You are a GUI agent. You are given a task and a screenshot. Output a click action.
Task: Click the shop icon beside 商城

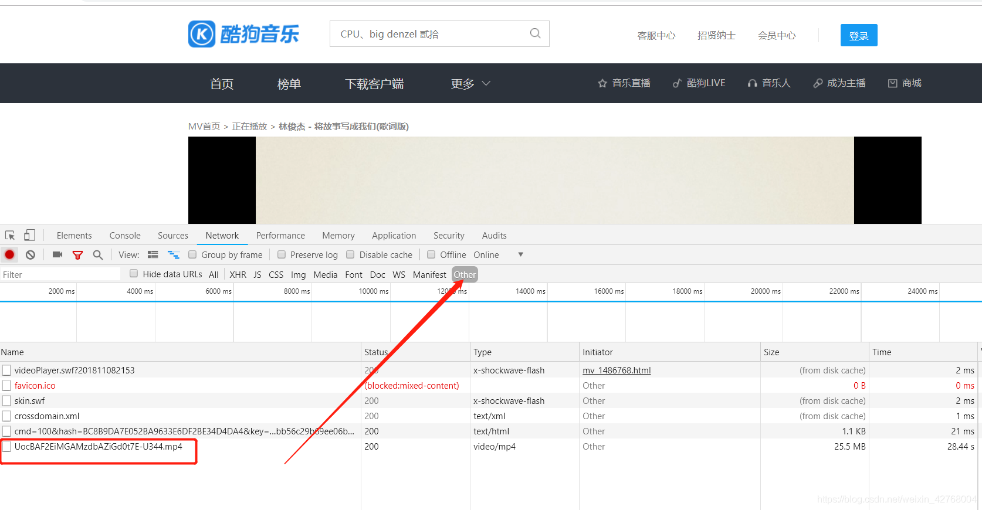pos(892,83)
